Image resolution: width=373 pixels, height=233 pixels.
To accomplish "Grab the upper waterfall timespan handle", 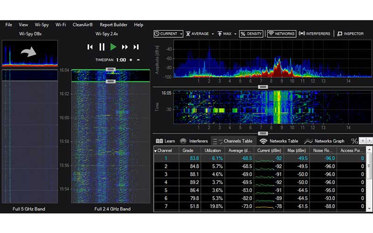I will coord(111,69).
